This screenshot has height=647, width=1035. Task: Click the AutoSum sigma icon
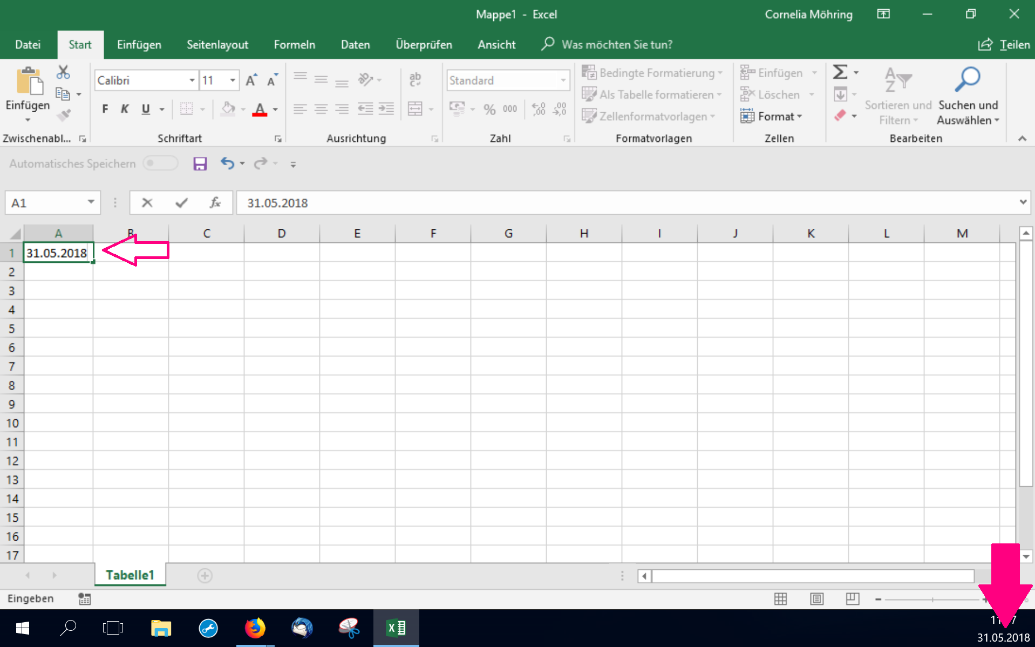pos(840,72)
